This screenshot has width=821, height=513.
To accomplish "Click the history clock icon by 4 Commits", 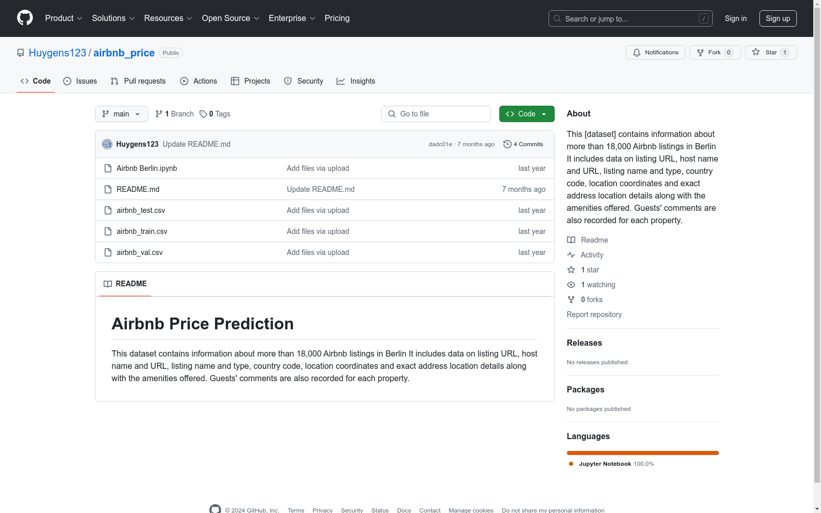I will [507, 144].
